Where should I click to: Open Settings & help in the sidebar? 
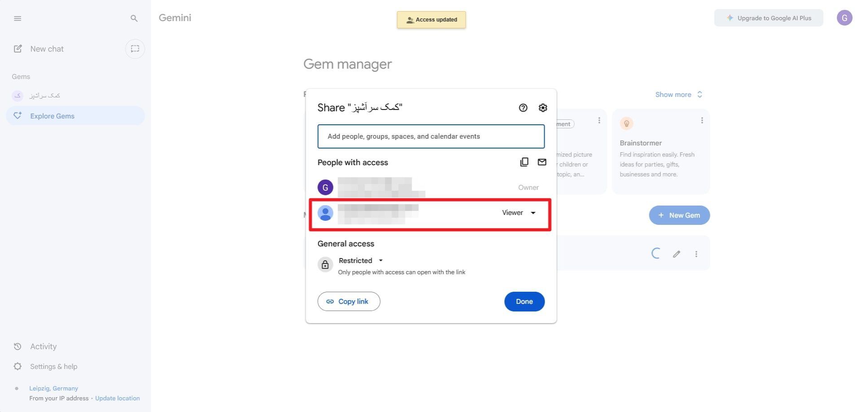pyautogui.click(x=53, y=366)
